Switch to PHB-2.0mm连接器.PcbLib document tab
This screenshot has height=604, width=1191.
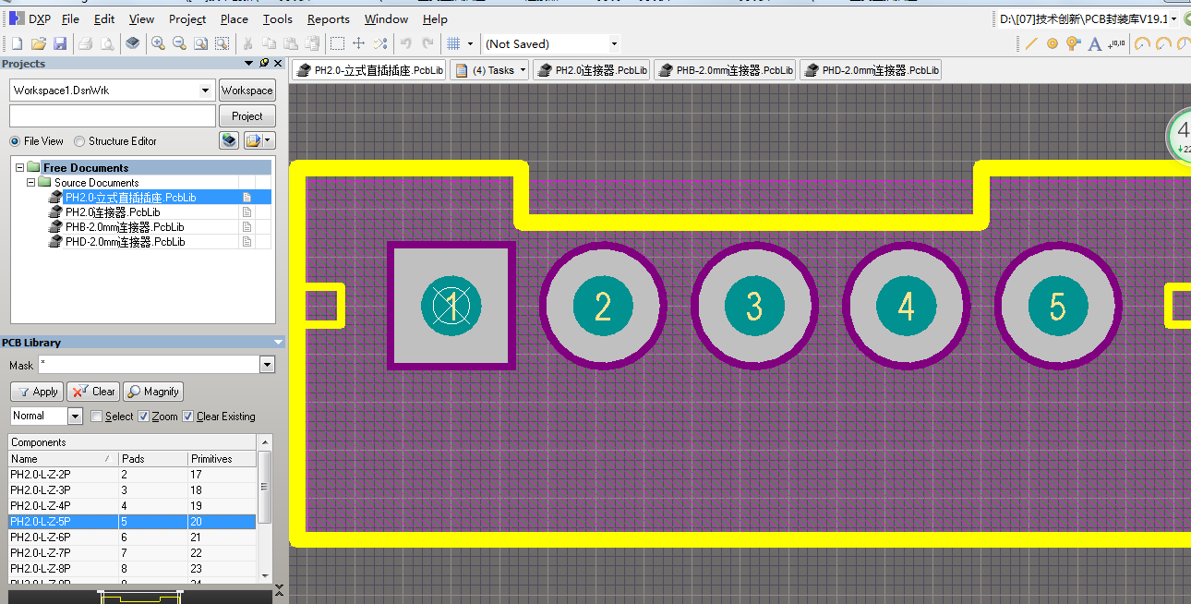tap(725, 70)
